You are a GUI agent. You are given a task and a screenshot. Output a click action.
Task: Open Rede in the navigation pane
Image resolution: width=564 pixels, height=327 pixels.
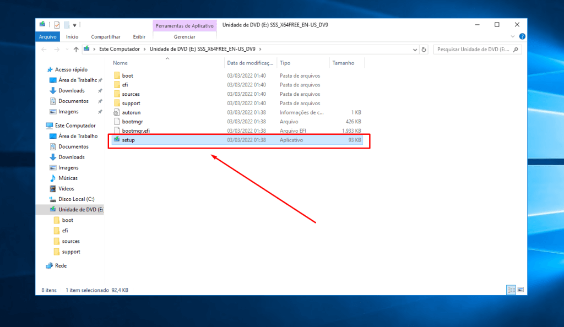(61, 265)
